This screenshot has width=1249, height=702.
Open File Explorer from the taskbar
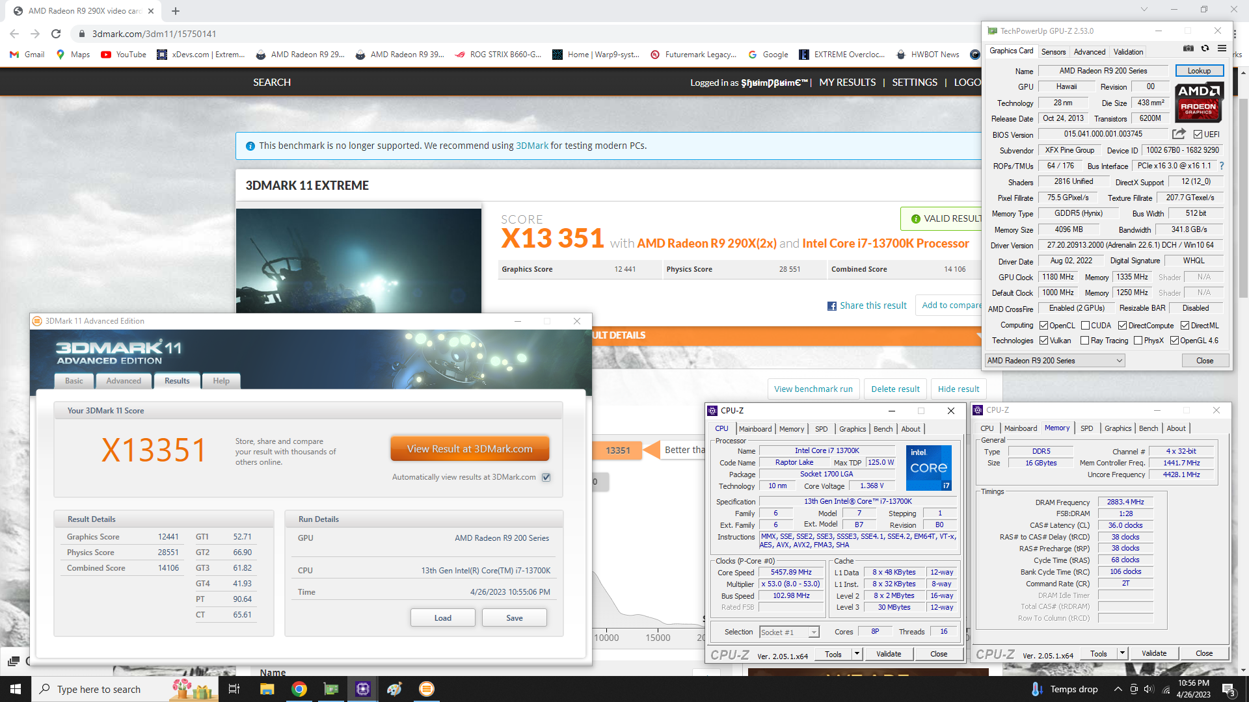(267, 689)
